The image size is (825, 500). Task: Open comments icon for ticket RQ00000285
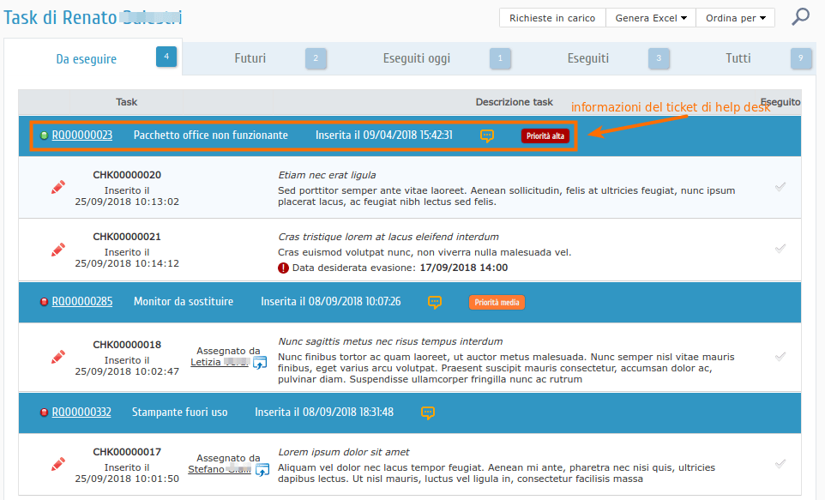pos(435,302)
